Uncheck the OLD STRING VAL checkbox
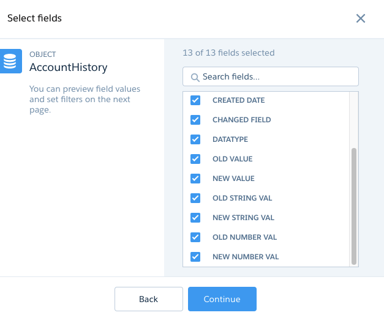Viewport: 384px width, 318px height. pos(195,198)
